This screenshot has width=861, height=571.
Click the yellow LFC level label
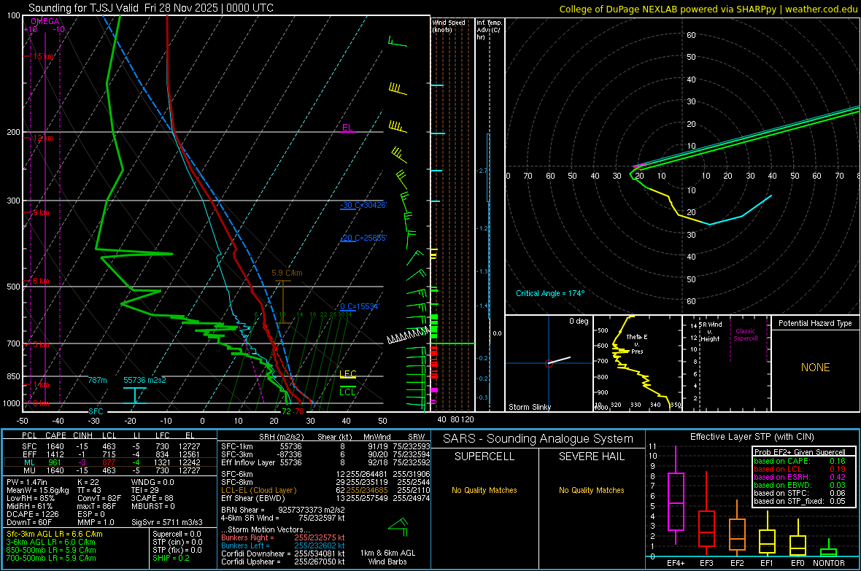click(347, 374)
